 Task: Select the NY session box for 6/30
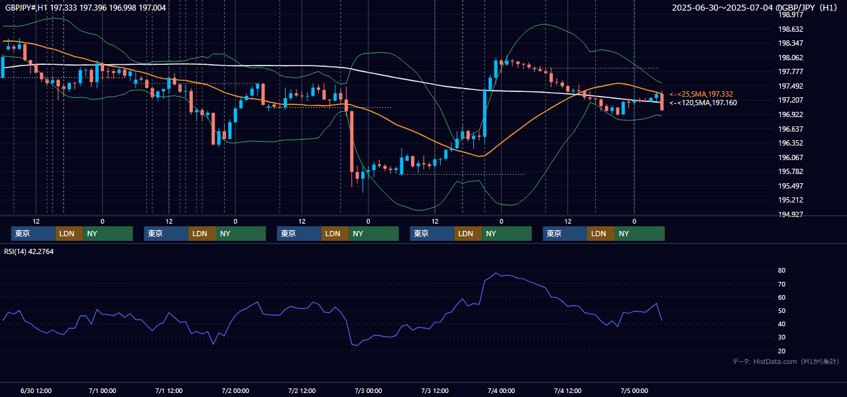pyautogui.click(x=108, y=234)
